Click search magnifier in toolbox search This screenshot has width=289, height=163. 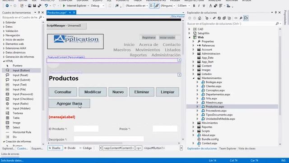[41, 17]
